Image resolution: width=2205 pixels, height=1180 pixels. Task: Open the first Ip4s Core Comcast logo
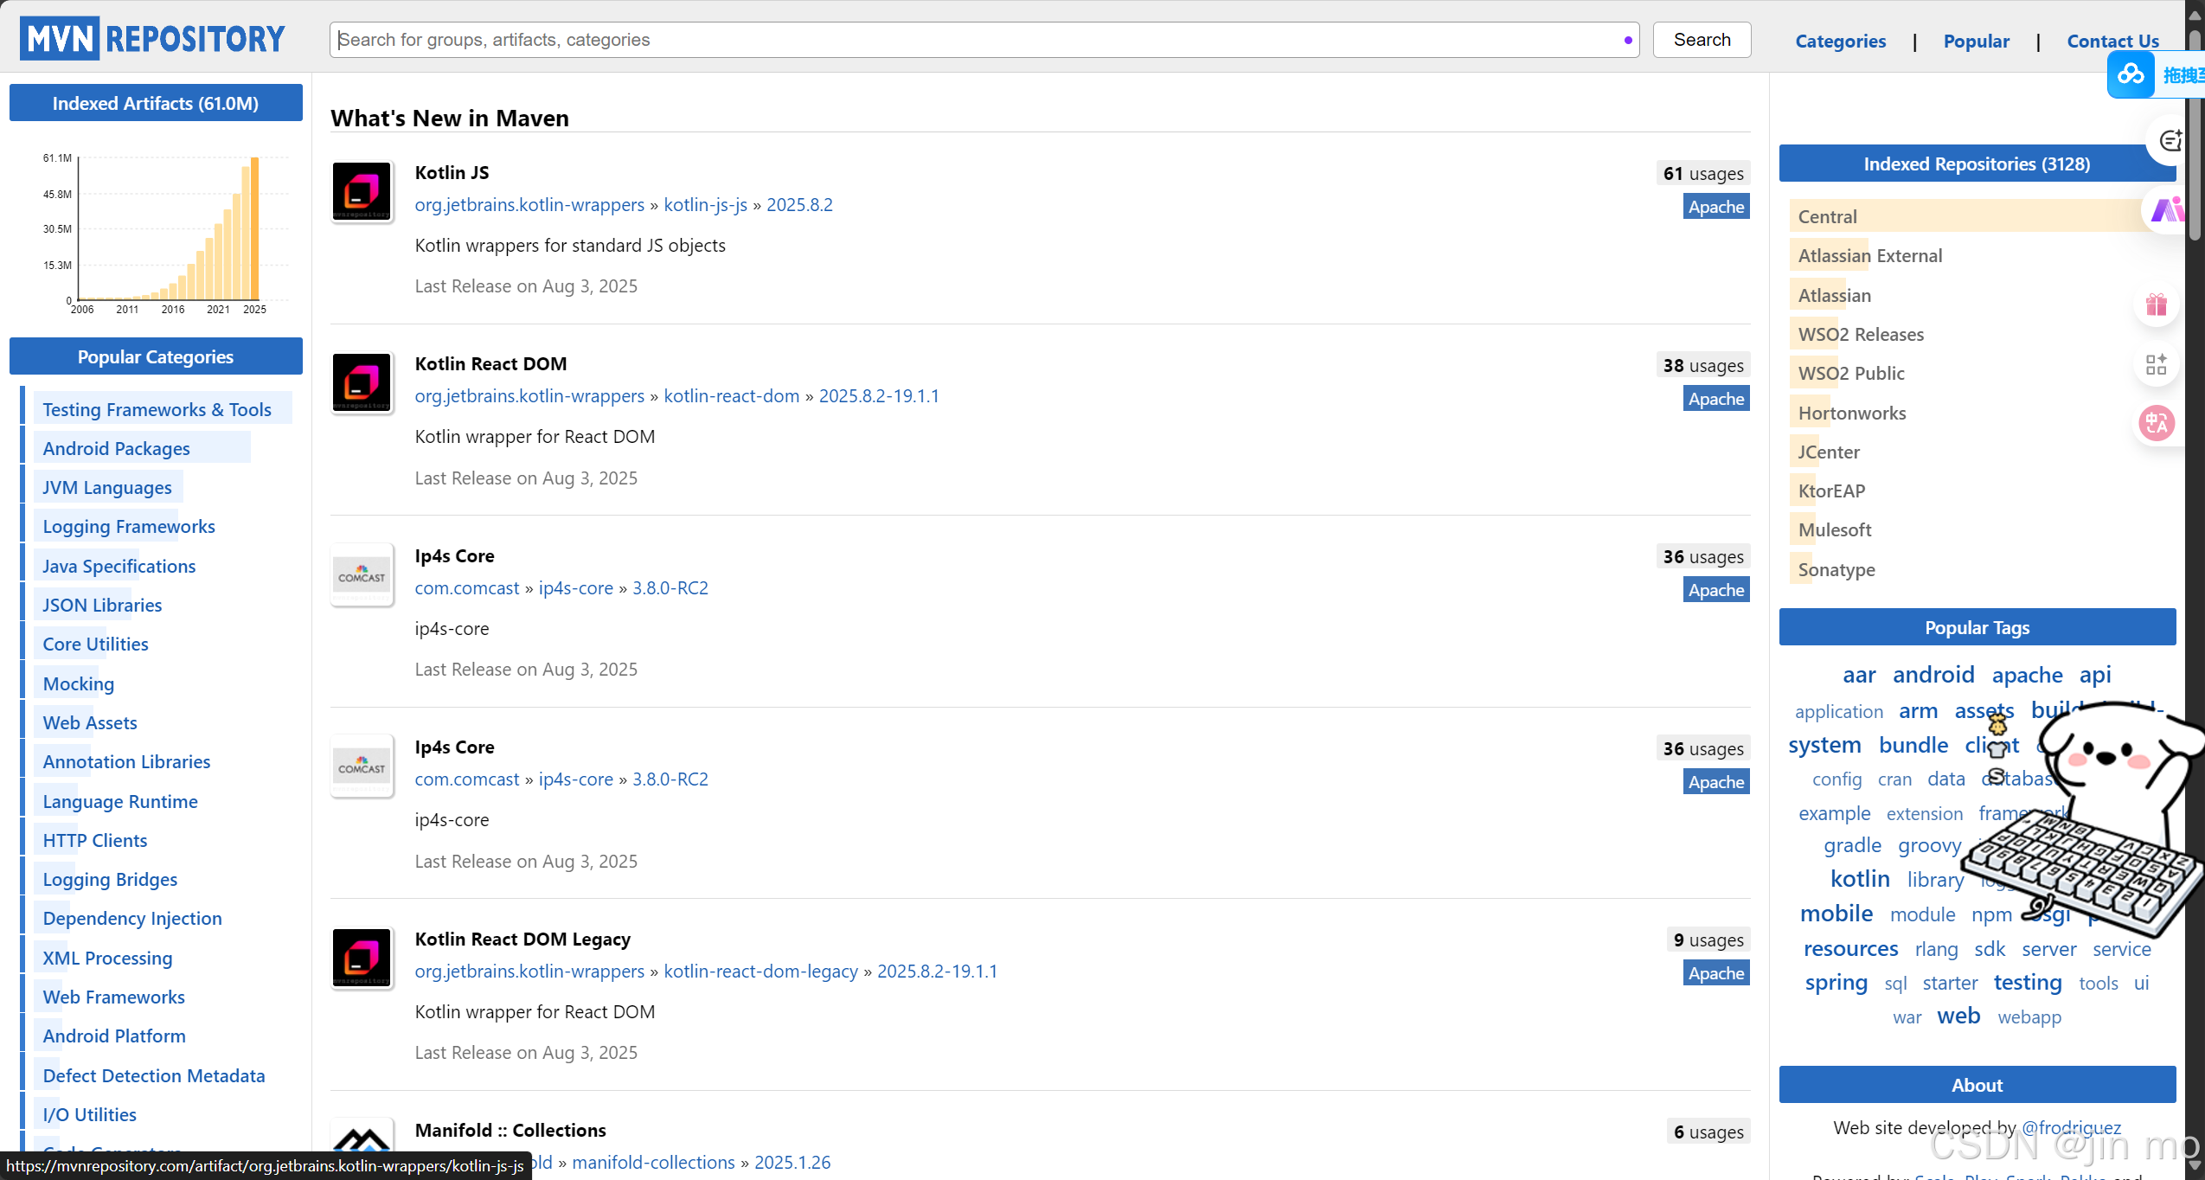coord(362,574)
